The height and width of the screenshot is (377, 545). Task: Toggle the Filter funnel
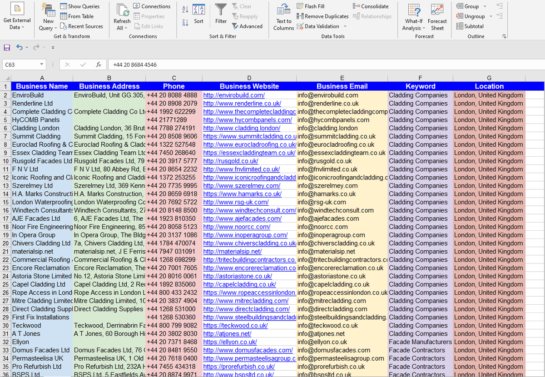(x=221, y=14)
